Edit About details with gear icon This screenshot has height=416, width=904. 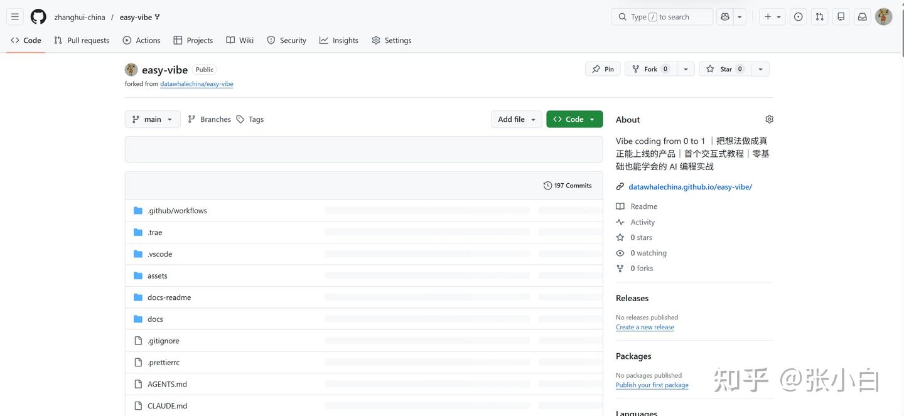tap(769, 119)
